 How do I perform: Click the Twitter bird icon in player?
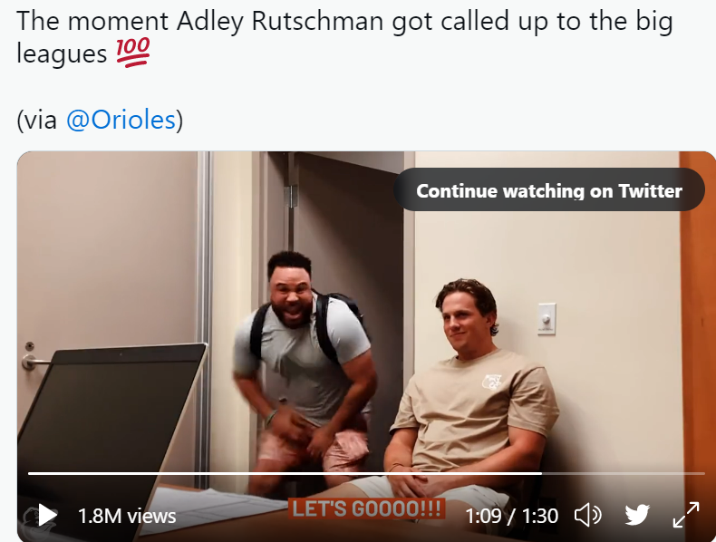pos(637,515)
